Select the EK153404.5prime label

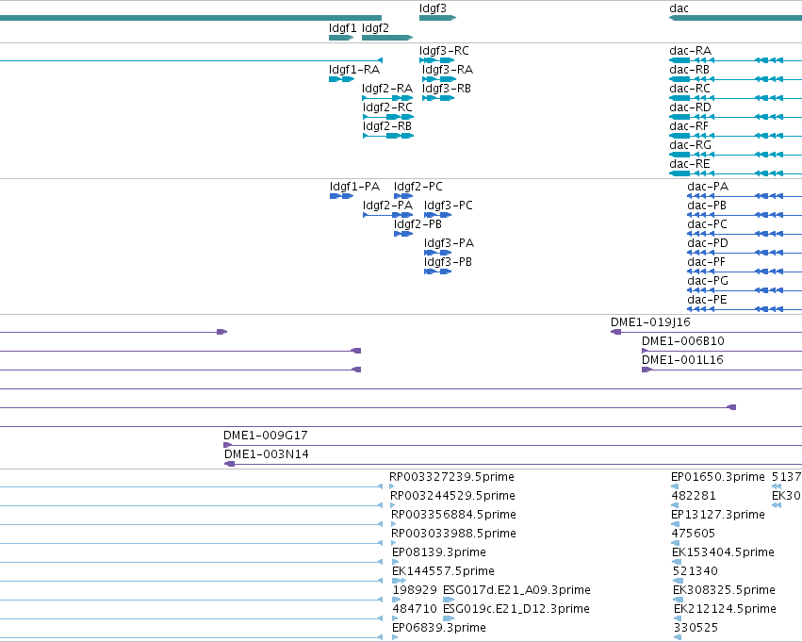point(723,553)
